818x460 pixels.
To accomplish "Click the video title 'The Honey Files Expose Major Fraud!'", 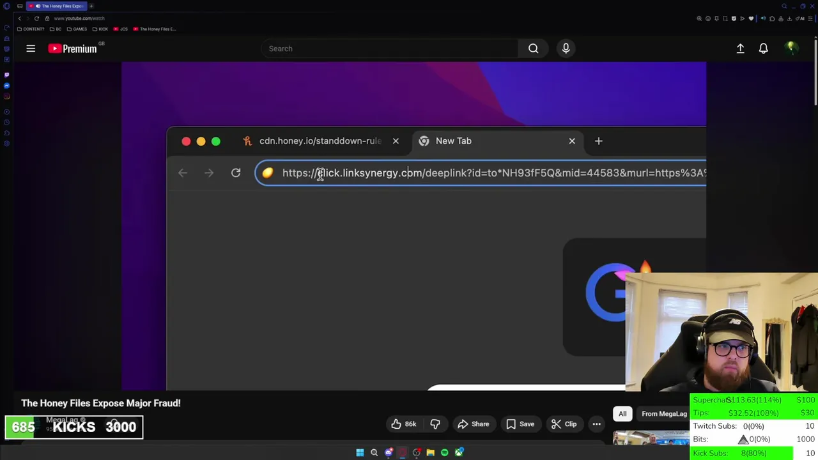I will [x=101, y=403].
